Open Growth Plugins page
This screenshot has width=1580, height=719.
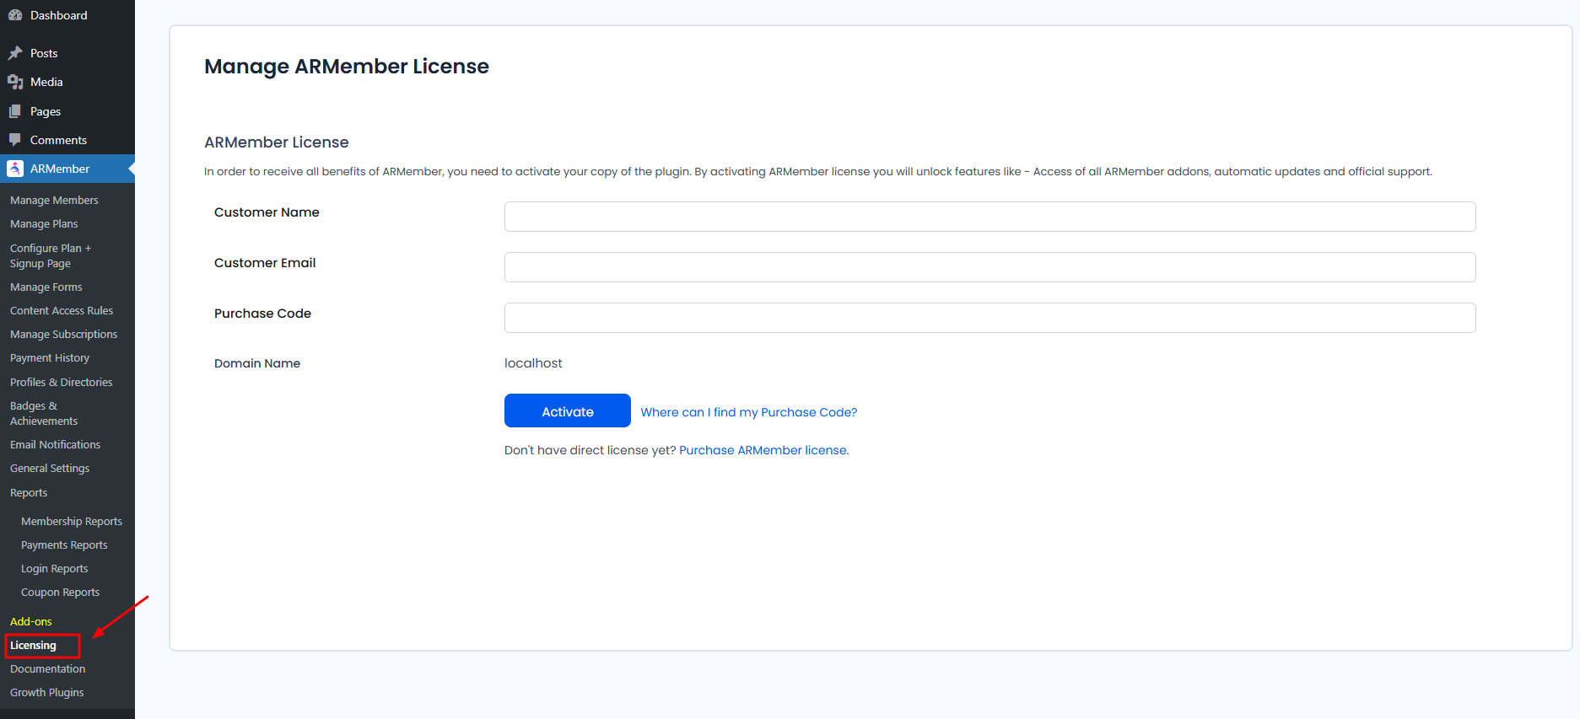pyautogui.click(x=47, y=693)
